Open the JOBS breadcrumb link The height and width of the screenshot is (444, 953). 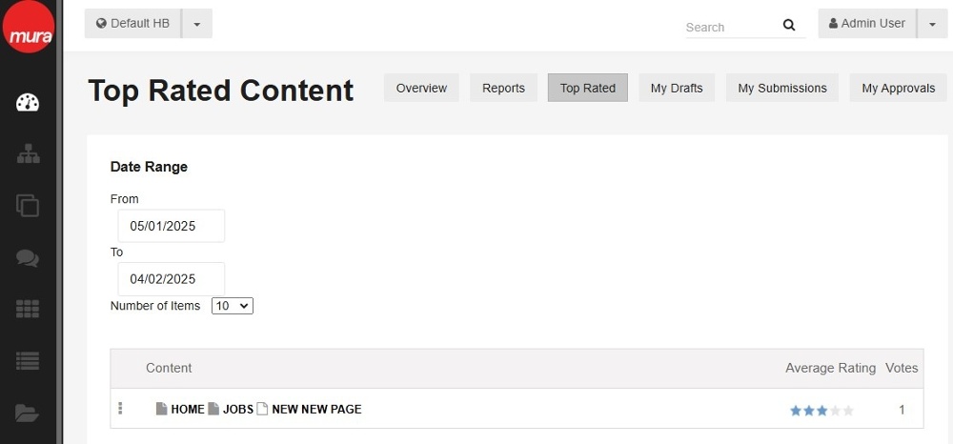pyautogui.click(x=237, y=410)
